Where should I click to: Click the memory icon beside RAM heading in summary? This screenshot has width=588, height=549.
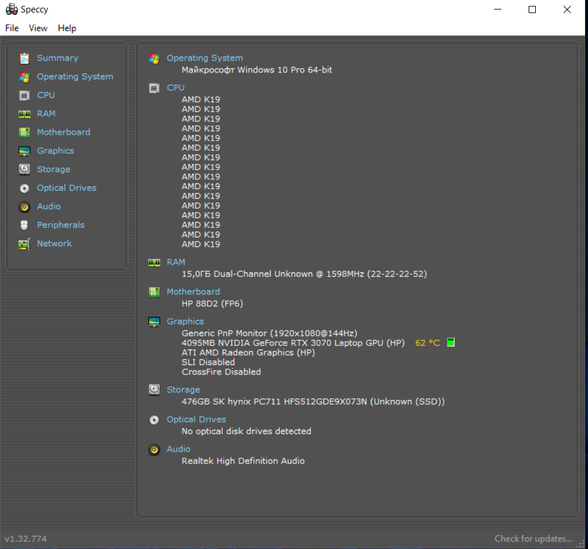(x=154, y=262)
